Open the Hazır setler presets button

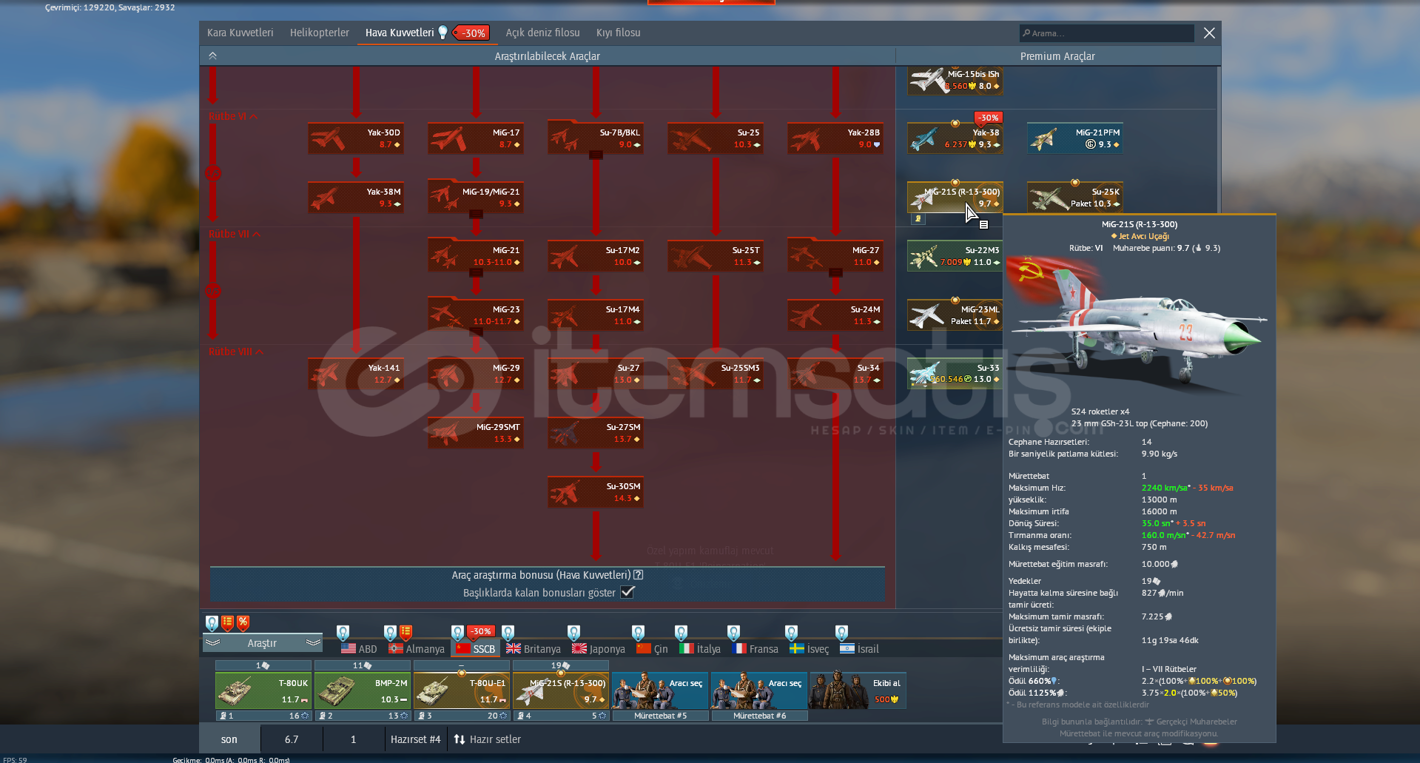[487, 739]
